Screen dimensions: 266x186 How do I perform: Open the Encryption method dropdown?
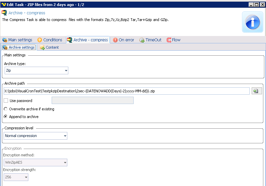(65, 163)
